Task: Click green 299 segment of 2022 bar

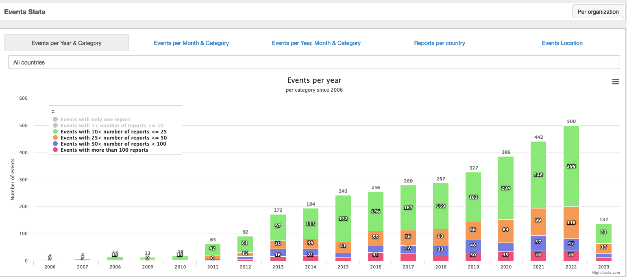Action: (x=571, y=166)
